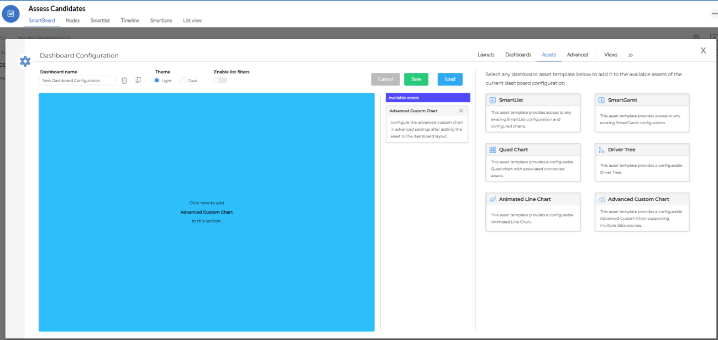This screenshot has width=718, height=340.
Task: Click the Dashboard Configuration gear icon
Action: click(x=25, y=61)
